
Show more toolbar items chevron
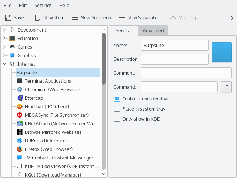(232, 17)
